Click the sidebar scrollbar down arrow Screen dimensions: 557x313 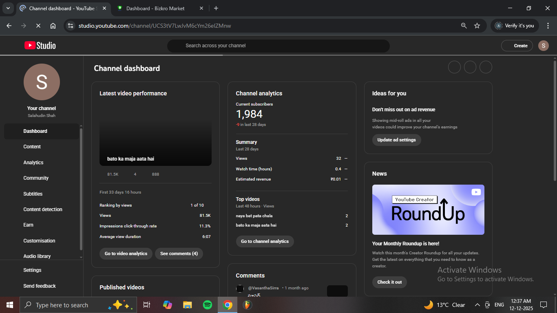81,257
